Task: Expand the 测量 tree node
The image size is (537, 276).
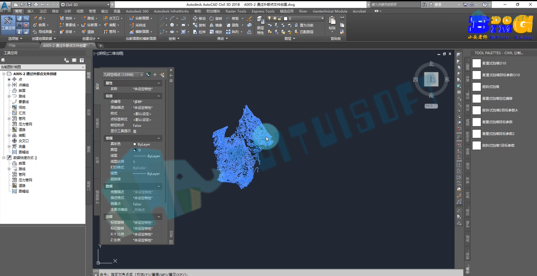Action: pos(9,146)
